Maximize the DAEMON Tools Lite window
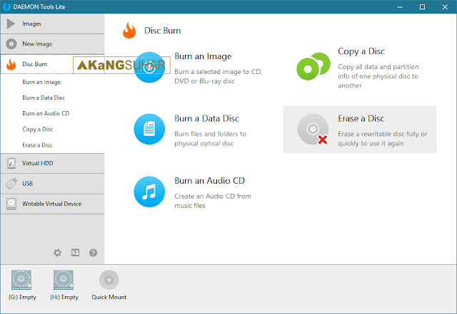 tap(422, 6)
